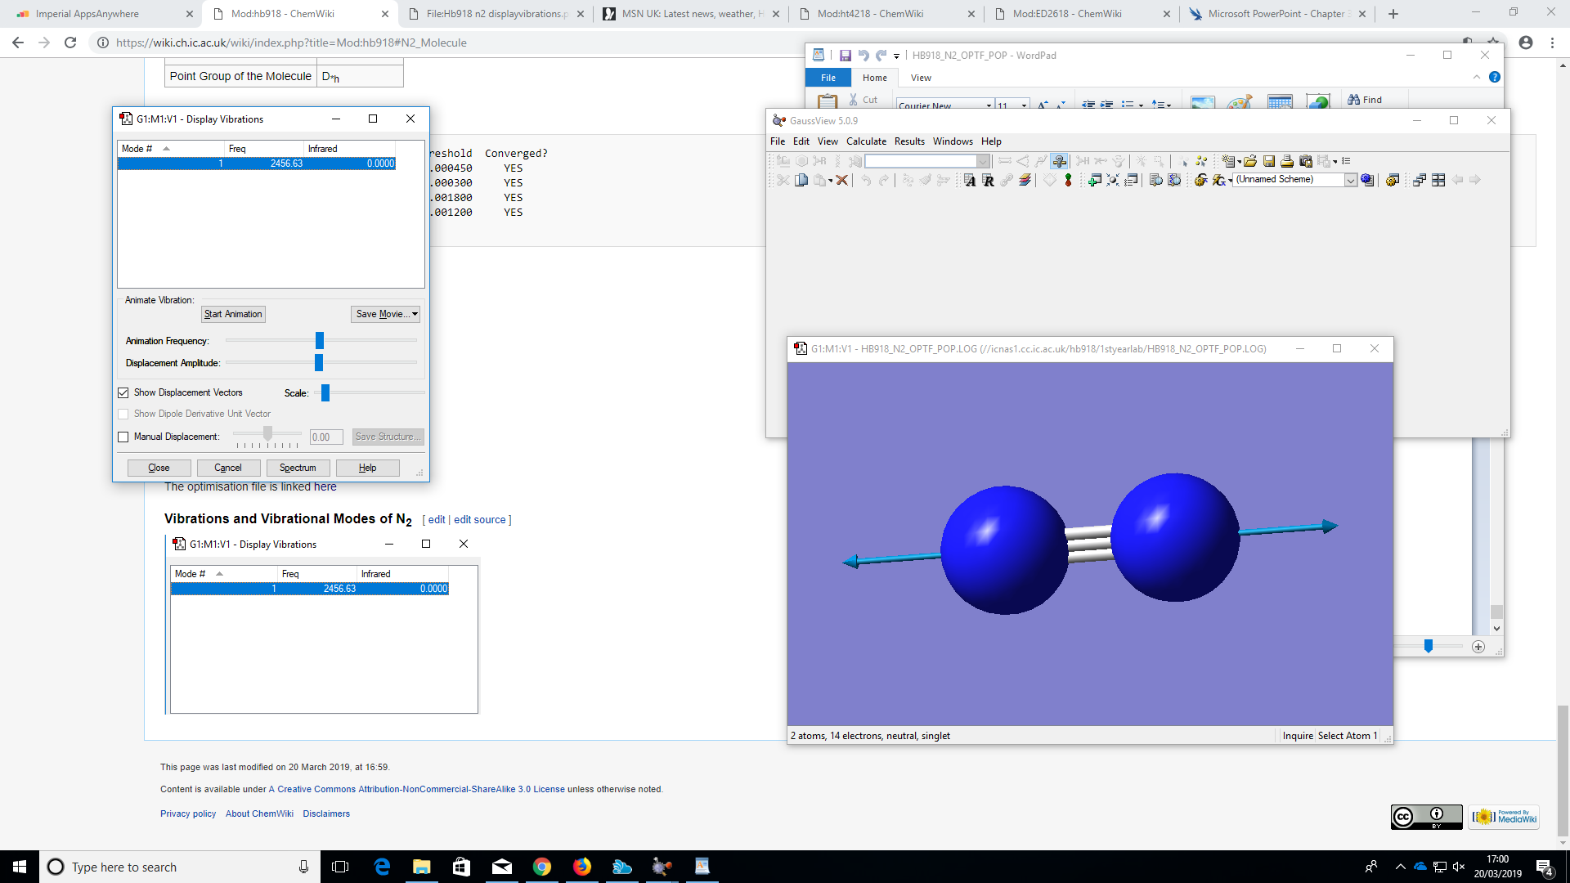
Task: Click WordPad save icon in title bar
Action: pyautogui.click(x=845, y=56)
